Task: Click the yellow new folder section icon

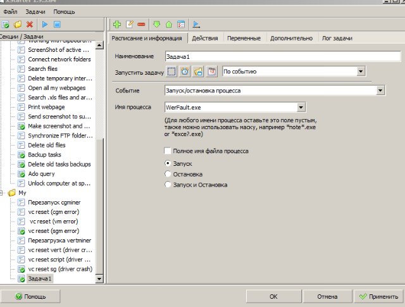Action: click(x=18, y=24)
